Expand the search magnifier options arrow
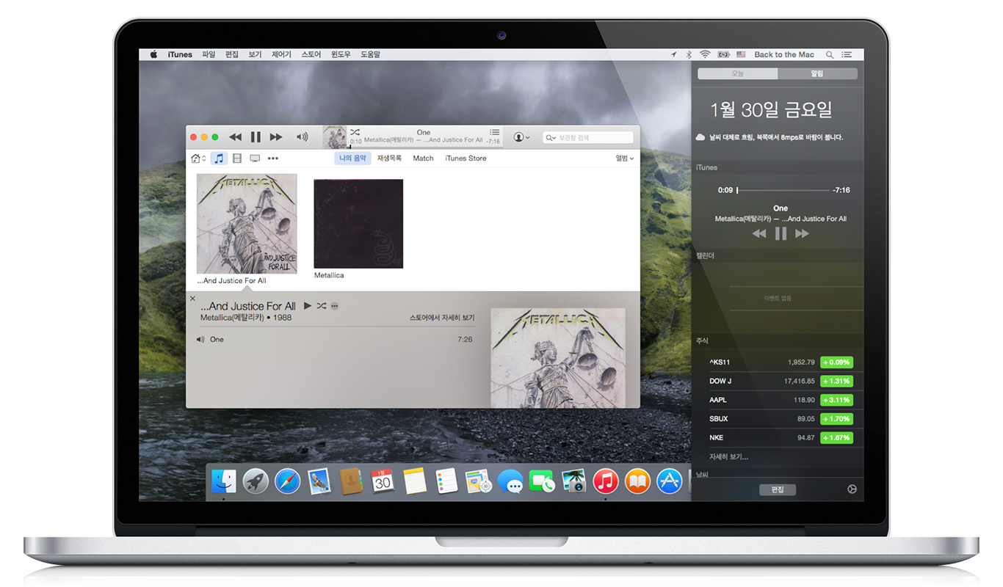This screenshot has height=587, width=1003. pyautogui.click(x=551, y=137)
